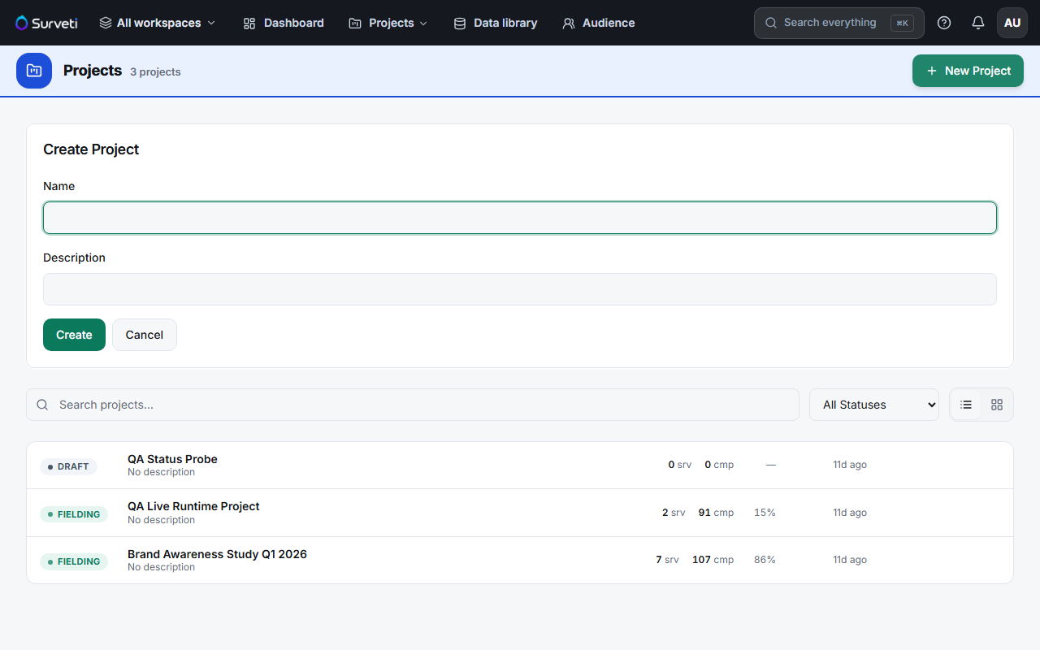Image resolution: width=1040 pixels, height=650 pixels.
Task: Navigate to the Audience section
Action: (598, 23)
